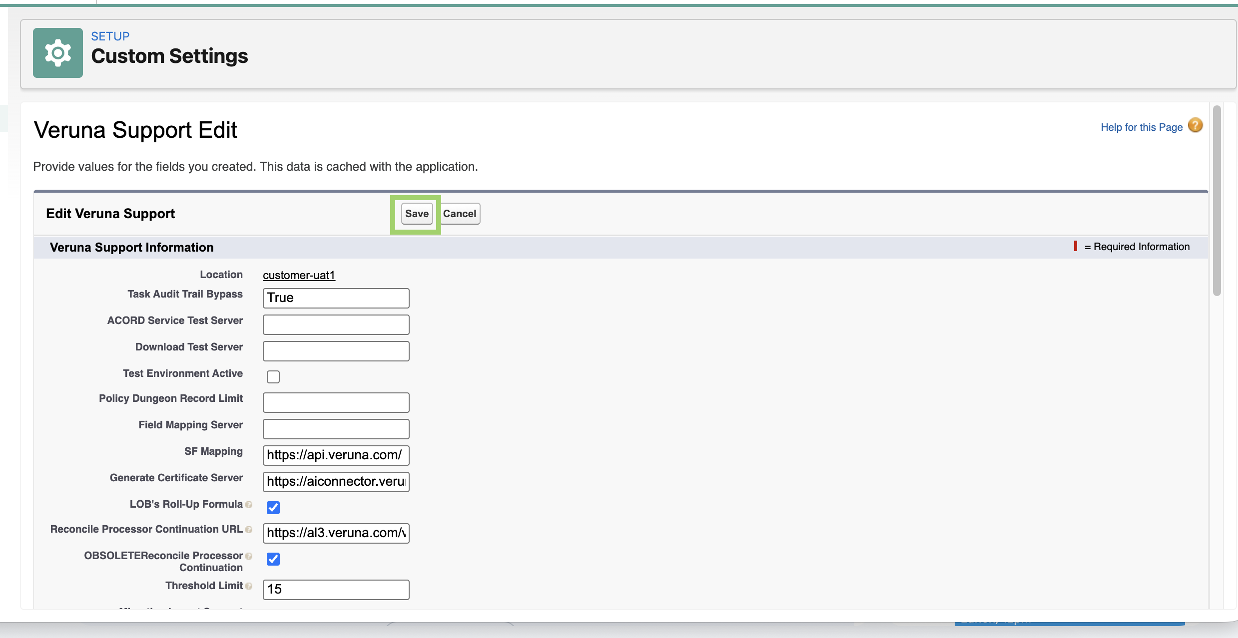Click the Veruna Support Information section header

click(x=131, y=247)
